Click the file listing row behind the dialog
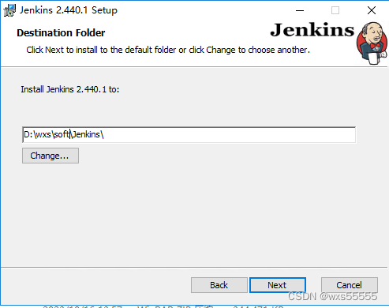This screenshot has width=389, height=308. pos(163,306)
